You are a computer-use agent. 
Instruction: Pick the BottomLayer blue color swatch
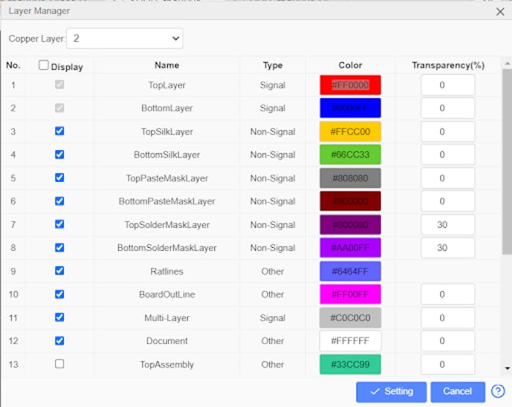(350, 109)
